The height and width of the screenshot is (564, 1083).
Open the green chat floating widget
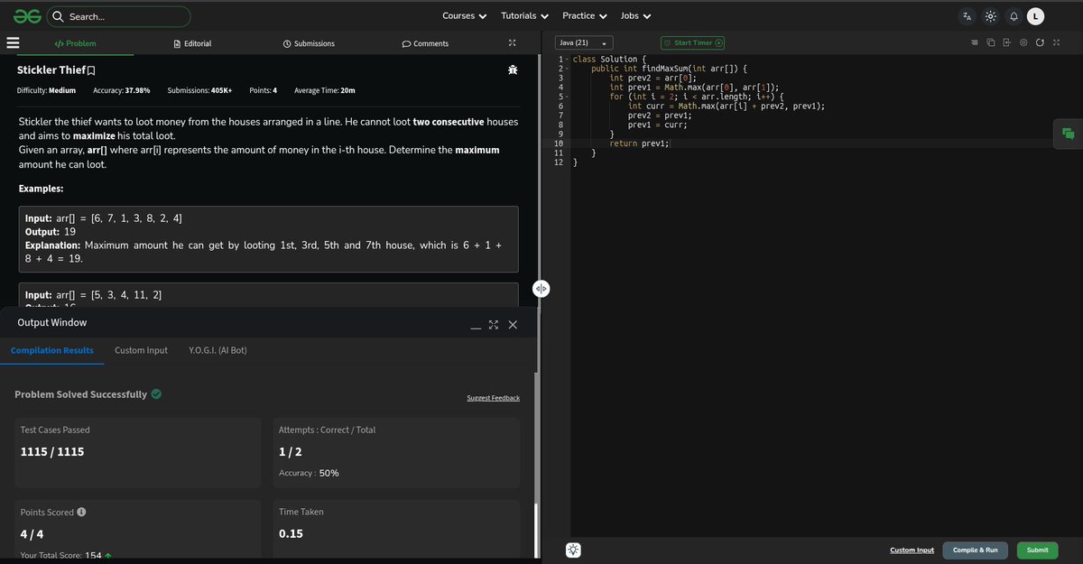pyautogui.click(x=1069, y=133)
